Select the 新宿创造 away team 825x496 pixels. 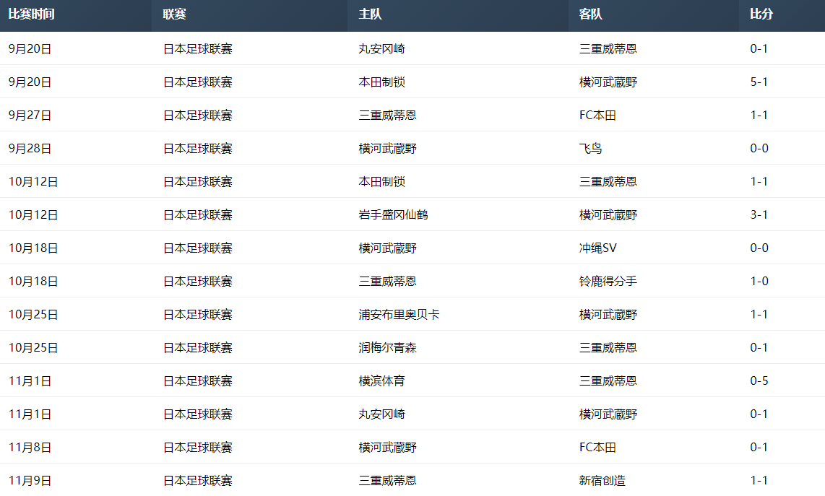pyautogui.click(x=602, y=481)
